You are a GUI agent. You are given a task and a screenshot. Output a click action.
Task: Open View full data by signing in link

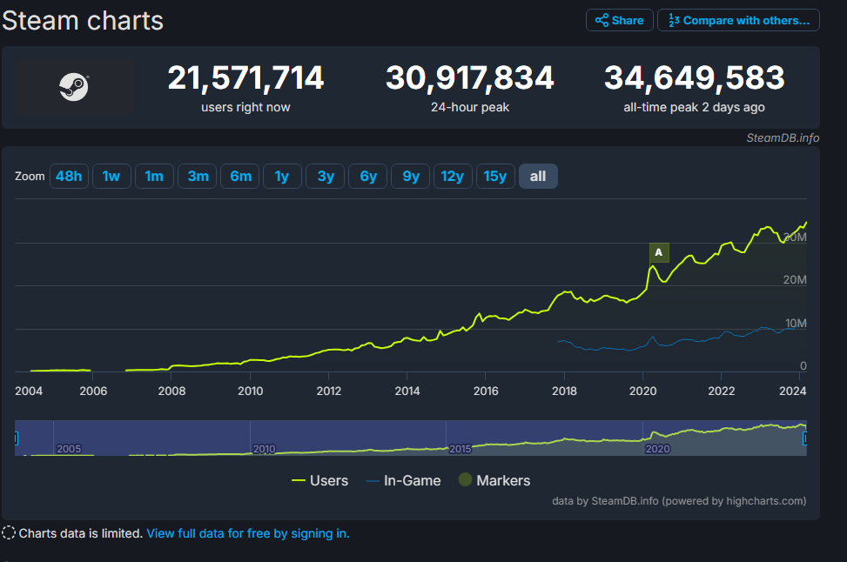[x=248, y=533]
